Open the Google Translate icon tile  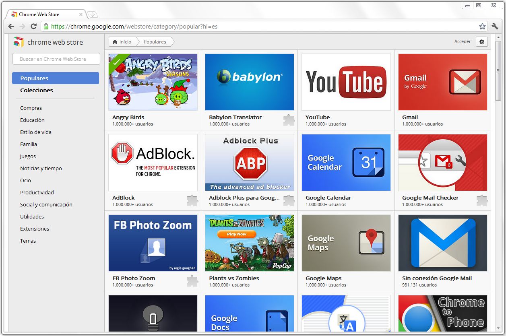(346, 313)
